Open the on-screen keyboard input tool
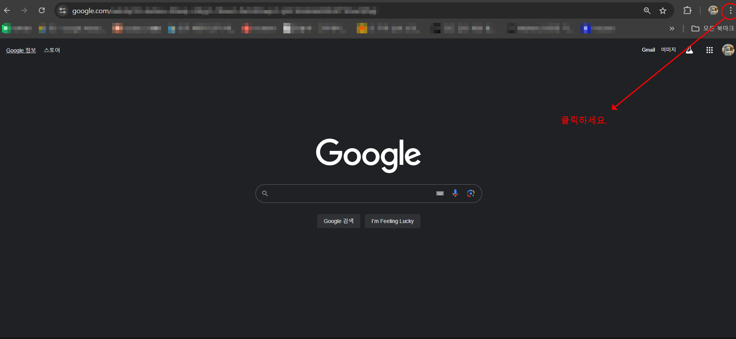This screenshot has width=736, height=339. pos(440,194)
